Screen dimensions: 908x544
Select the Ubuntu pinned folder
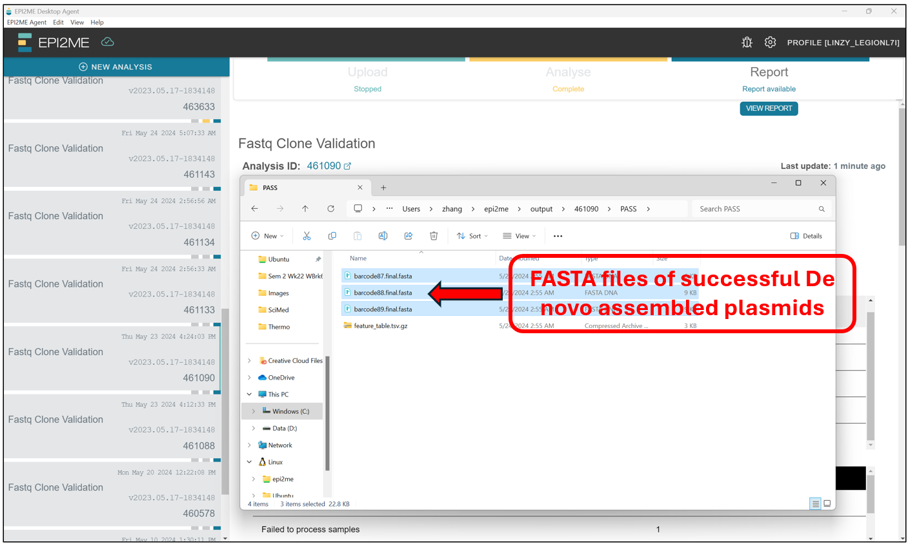[x=279, y=259]
